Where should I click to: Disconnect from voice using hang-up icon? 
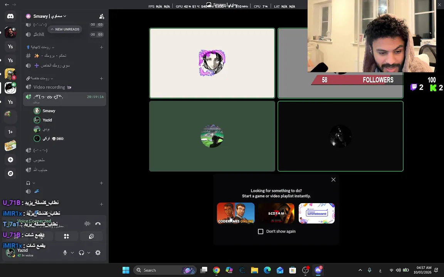pyautogui.click(x=98, y=224)
